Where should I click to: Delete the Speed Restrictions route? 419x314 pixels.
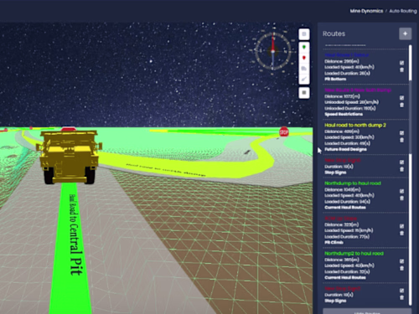(x=401, y=105)
